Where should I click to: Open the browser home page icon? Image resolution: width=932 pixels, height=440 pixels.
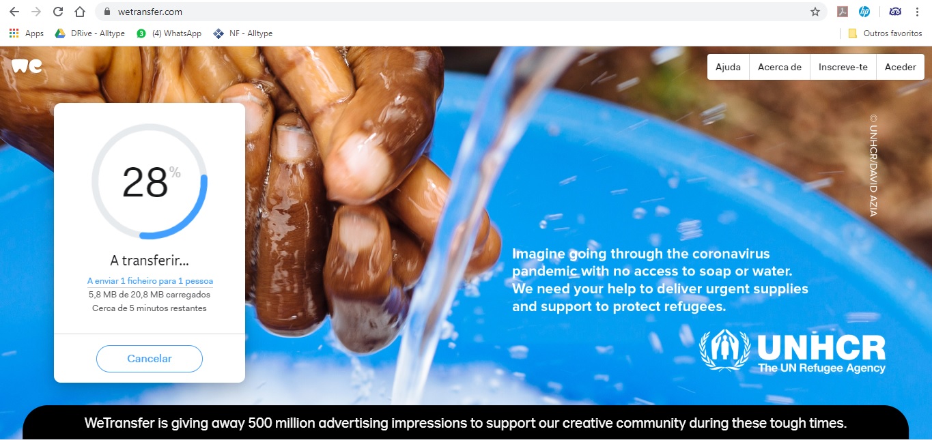coord(80,12)
